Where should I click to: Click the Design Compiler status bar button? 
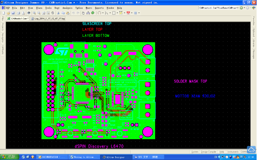pos(209,152)
